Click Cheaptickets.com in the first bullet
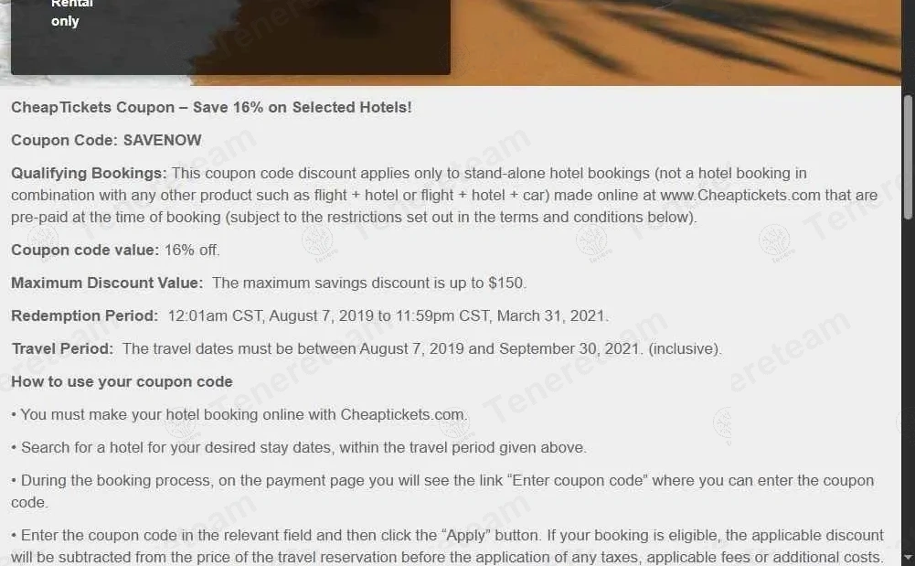Viewport: 915px width, 566px height. coord(402,414)
